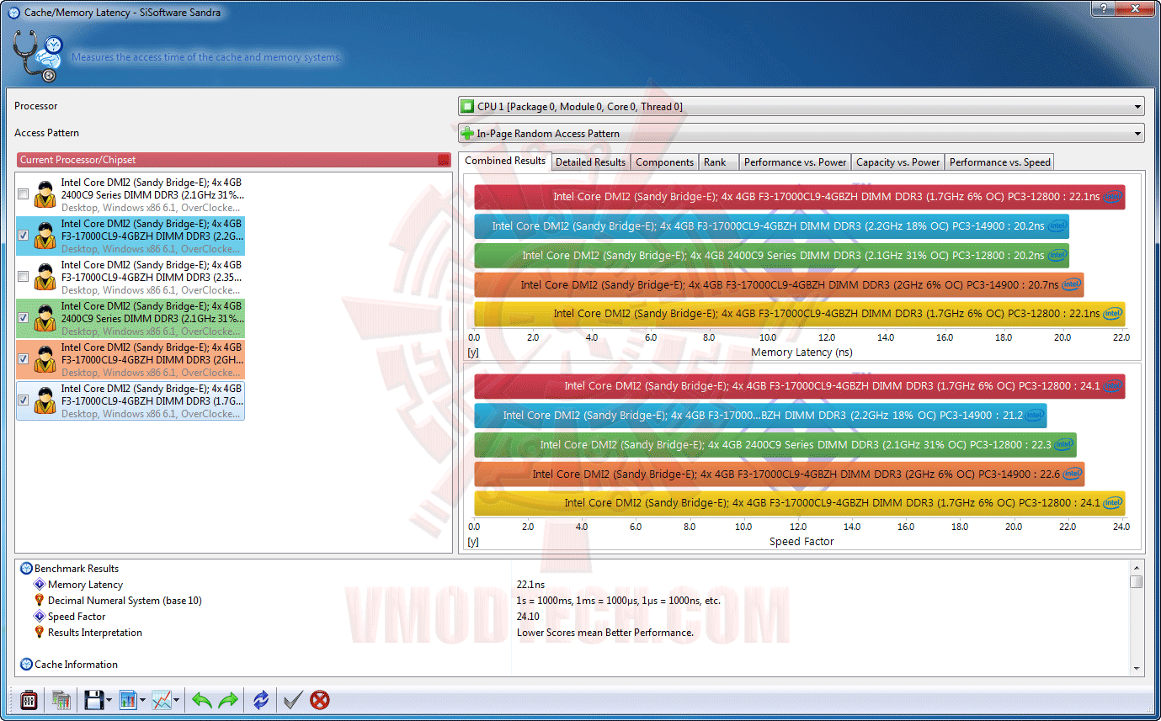Go back with the green left arrow
Image resolution: width=1161 pixels, height=721 pixels.
tap(201, 699)
